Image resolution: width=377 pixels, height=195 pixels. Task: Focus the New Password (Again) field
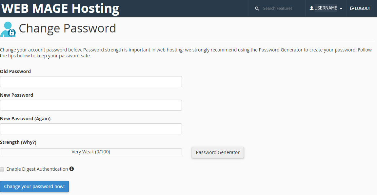click(91, 129)
